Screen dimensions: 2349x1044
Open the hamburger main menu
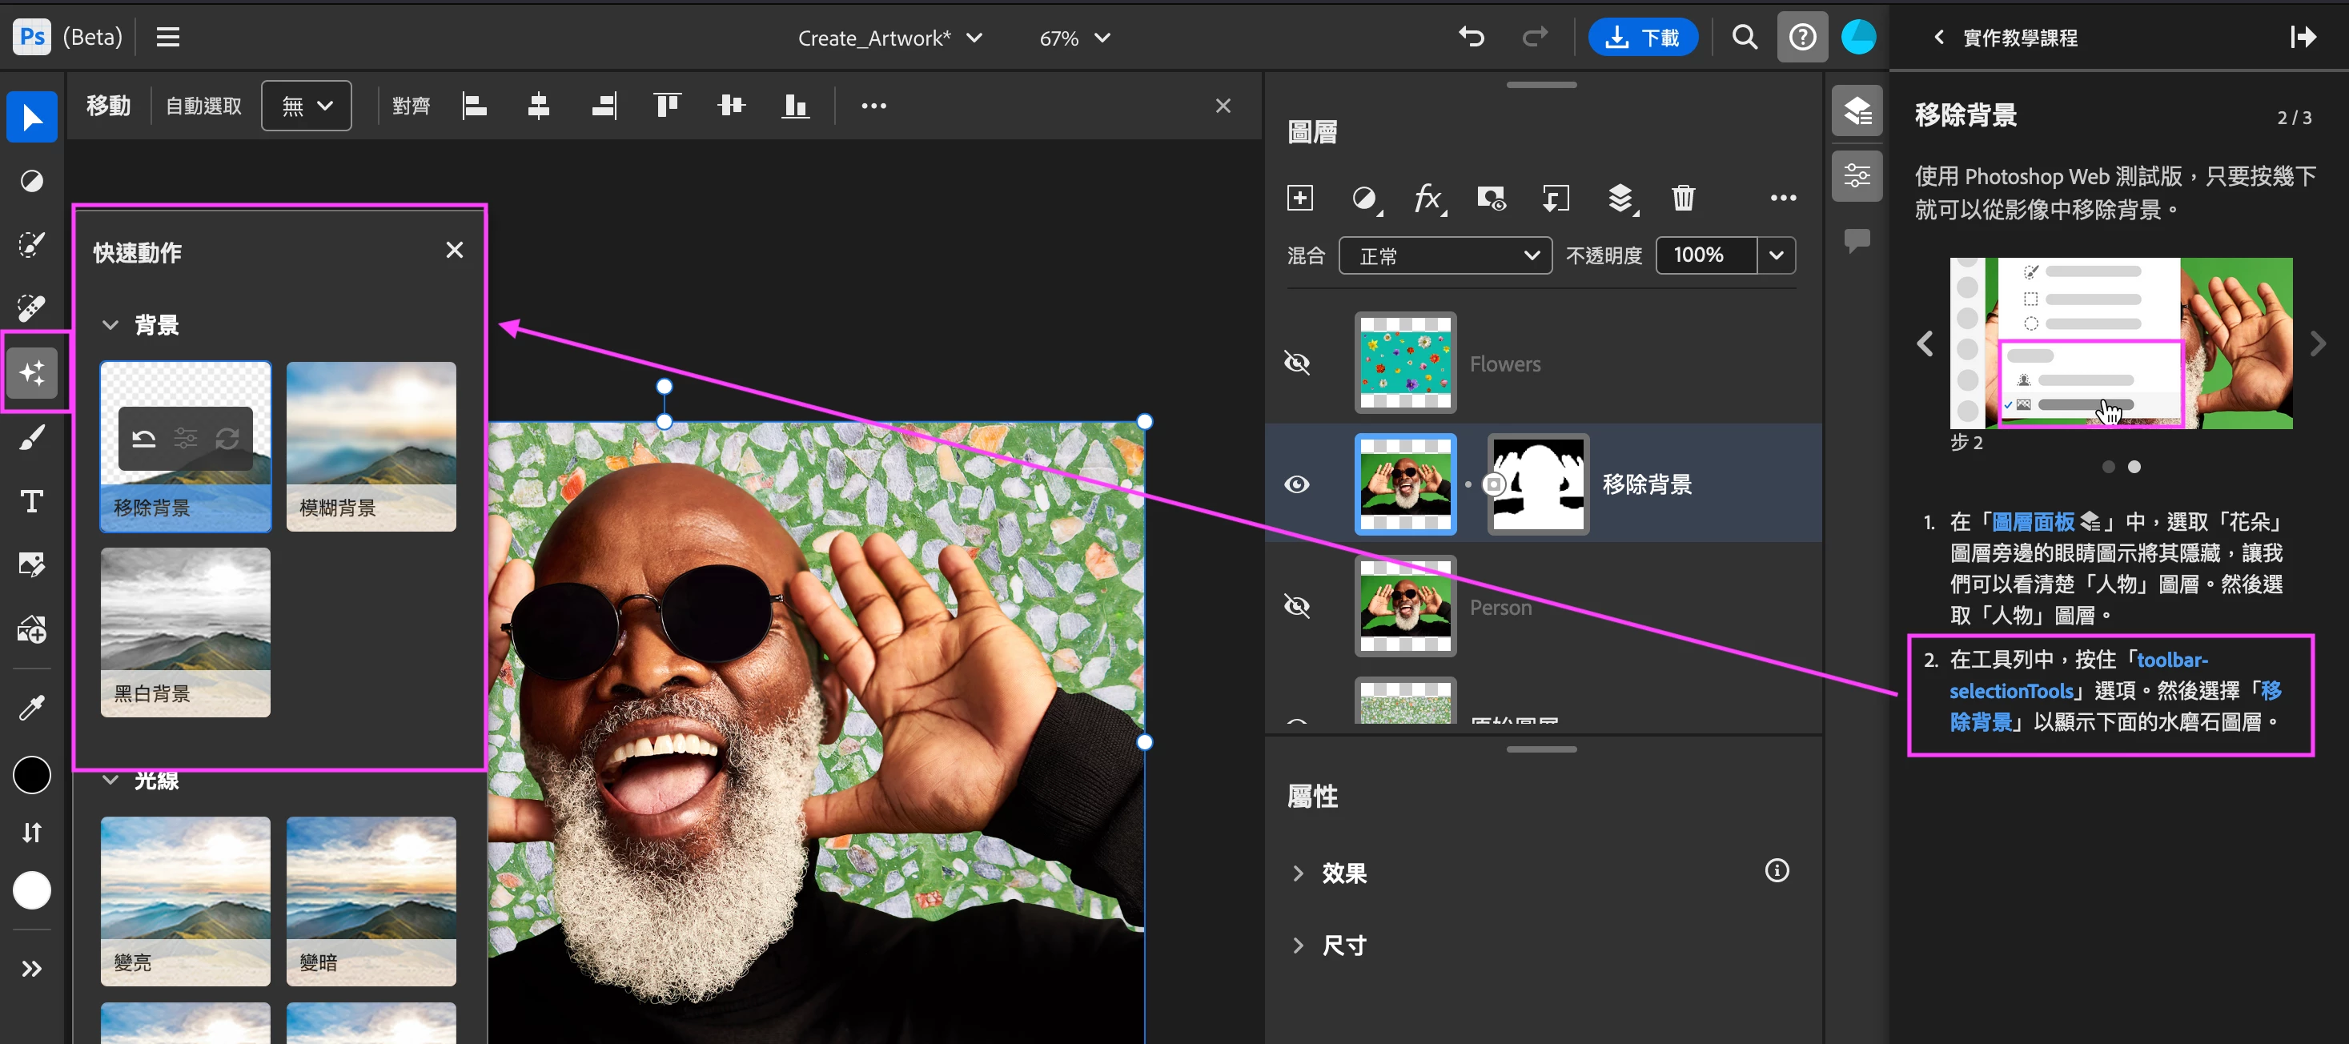[168, 38]
